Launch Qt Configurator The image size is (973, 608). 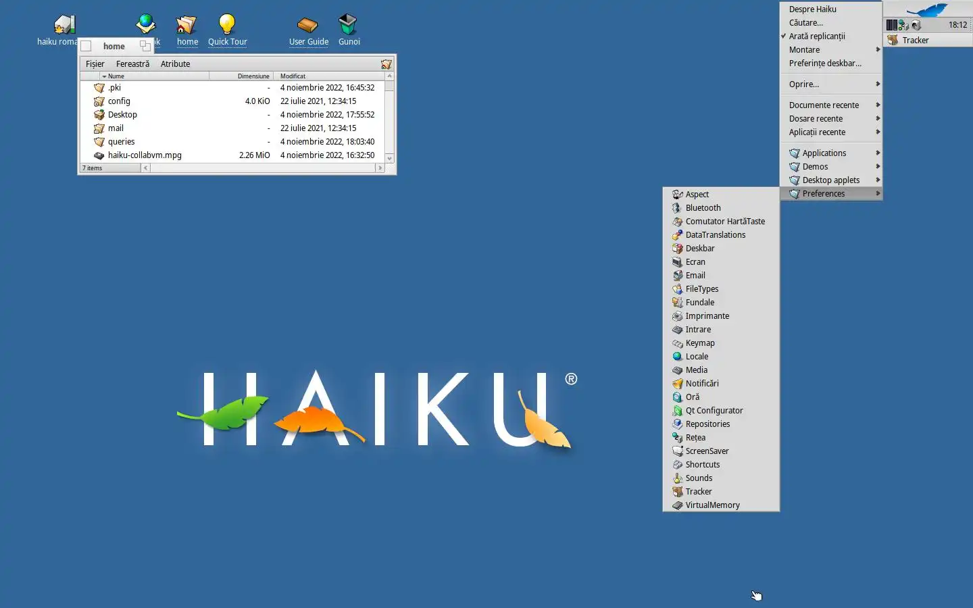[721, 411]
